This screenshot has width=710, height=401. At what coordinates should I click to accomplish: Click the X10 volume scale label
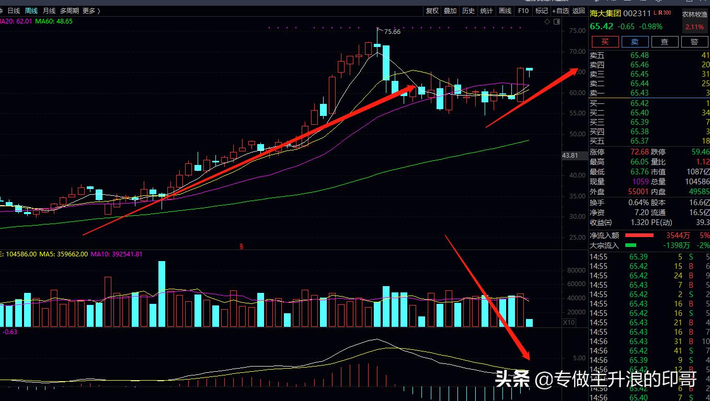[x=569, y=323]
